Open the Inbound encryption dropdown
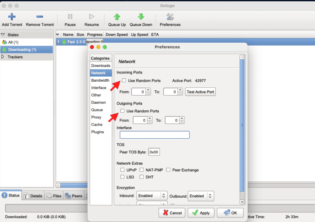The width and height of the screenshot is (315, 222). pyautogui.click(x=152, y=196)
